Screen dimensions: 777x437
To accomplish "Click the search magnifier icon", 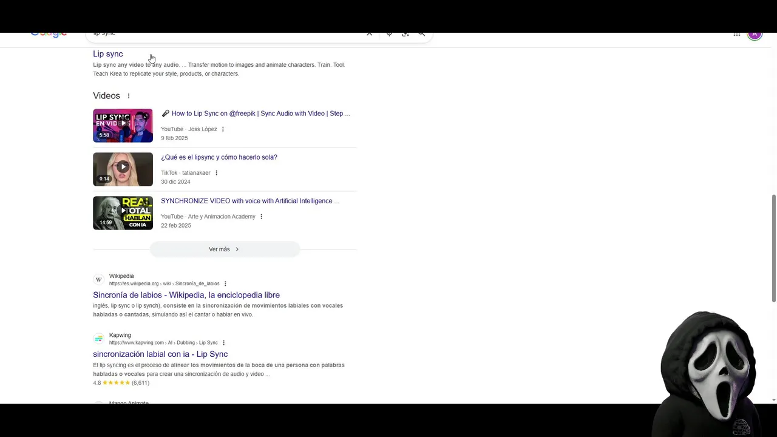I will pyautogui.click(x=421, y=35).
